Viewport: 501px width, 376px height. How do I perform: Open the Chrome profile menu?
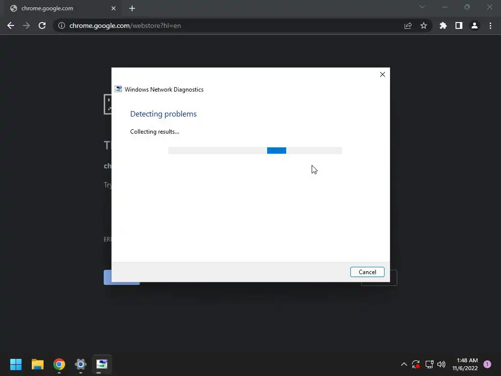[475, 25]
